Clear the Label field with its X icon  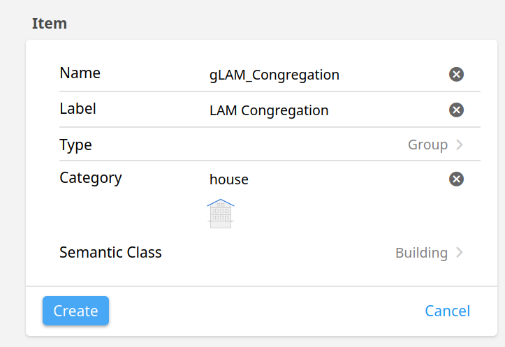click(456, 110)
